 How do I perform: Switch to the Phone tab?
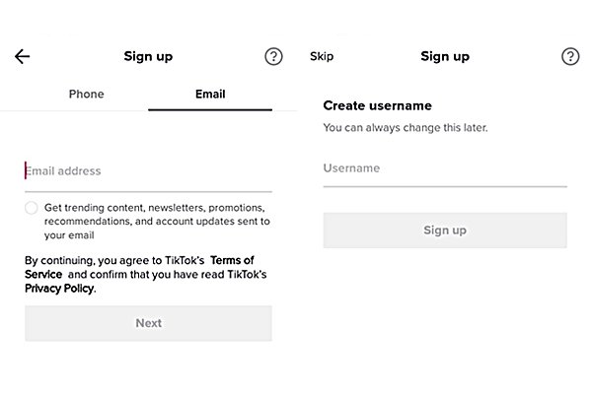click(86, 95)
